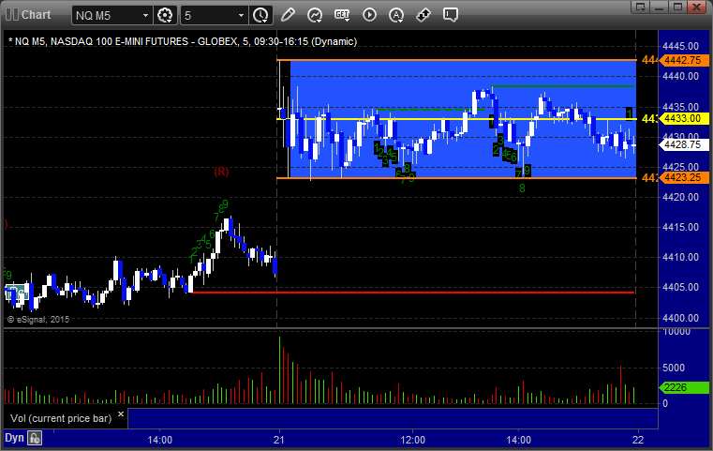
Task: Select the Vol (current price bar) tab
Action: point(61,418)
